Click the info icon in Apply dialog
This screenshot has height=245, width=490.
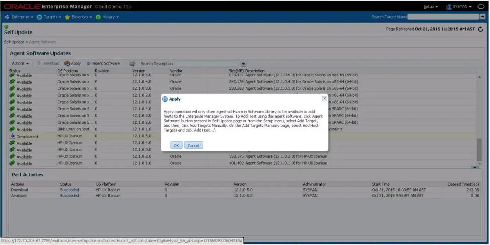(165, 99)
